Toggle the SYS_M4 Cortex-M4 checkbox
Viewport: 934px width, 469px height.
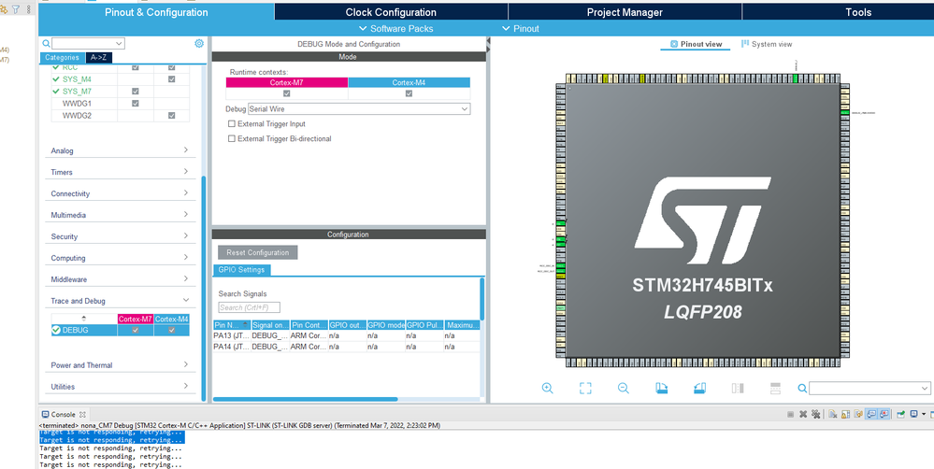171,79
